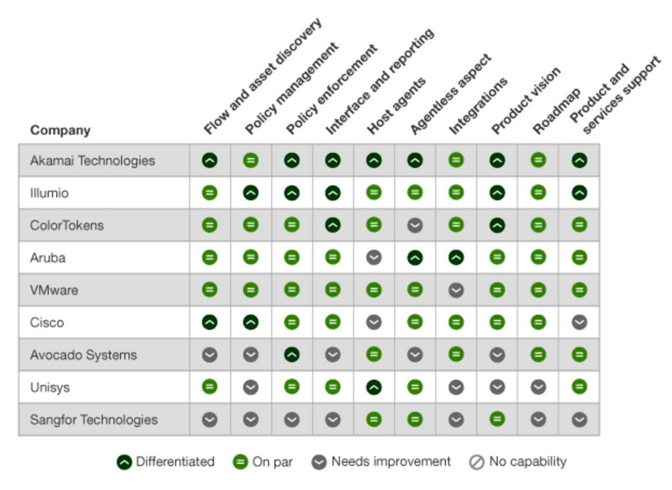Click Aruba's Integrations differentiated icon
This screenshot has width=672, height=490.
(x=456, y=257)
